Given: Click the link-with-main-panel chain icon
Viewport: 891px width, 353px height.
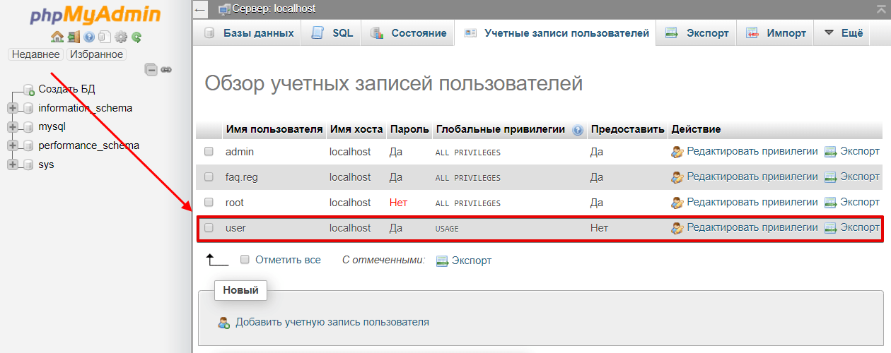Looking at the screenshot, I should [166, 69].
